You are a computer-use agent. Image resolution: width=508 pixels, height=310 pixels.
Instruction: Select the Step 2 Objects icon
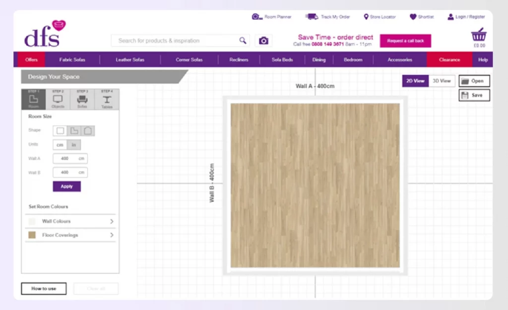tap(58, 99)
